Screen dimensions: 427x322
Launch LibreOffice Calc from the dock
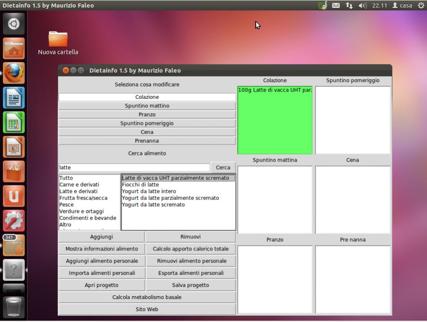coord(14,122)
